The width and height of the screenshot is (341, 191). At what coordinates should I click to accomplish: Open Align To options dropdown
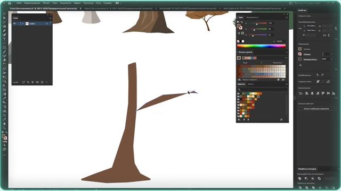tap(301, 93)
